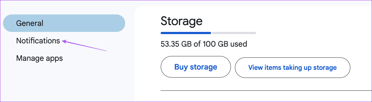Click the Buy storage button
The width and height of the screenshot is (372, 102).
tap(196, 67)
